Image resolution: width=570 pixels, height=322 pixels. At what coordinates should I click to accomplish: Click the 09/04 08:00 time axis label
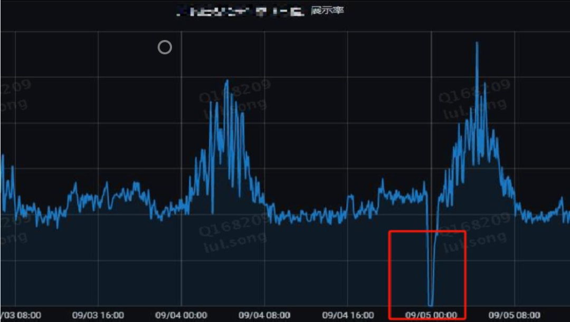click(x=264, y=315)
